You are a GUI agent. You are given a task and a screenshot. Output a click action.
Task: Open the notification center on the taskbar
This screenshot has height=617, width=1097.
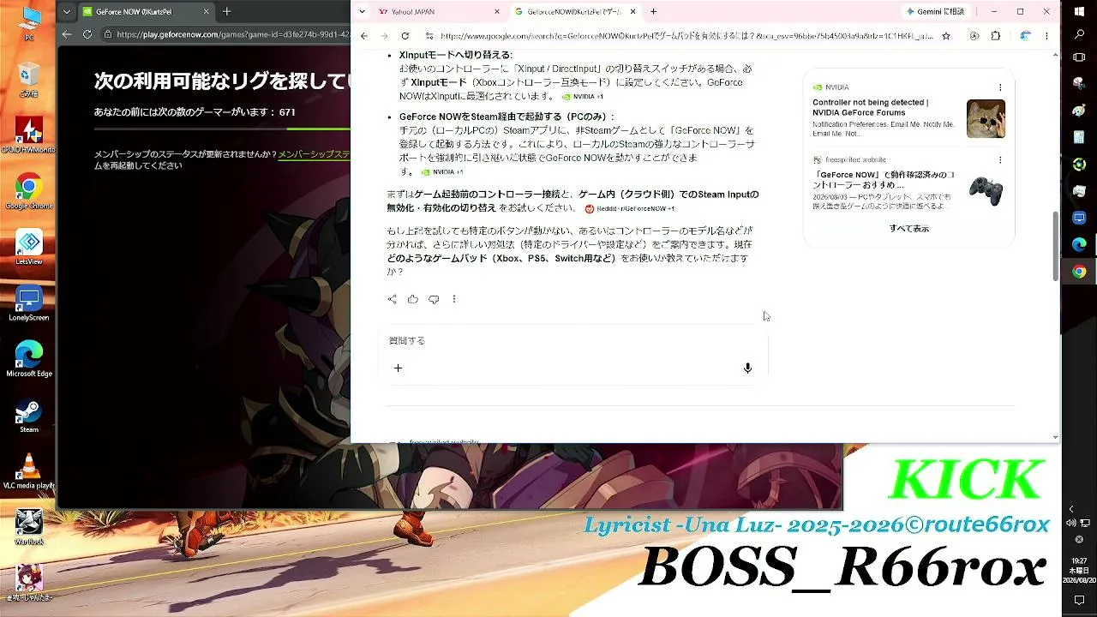click(1079, 601)
